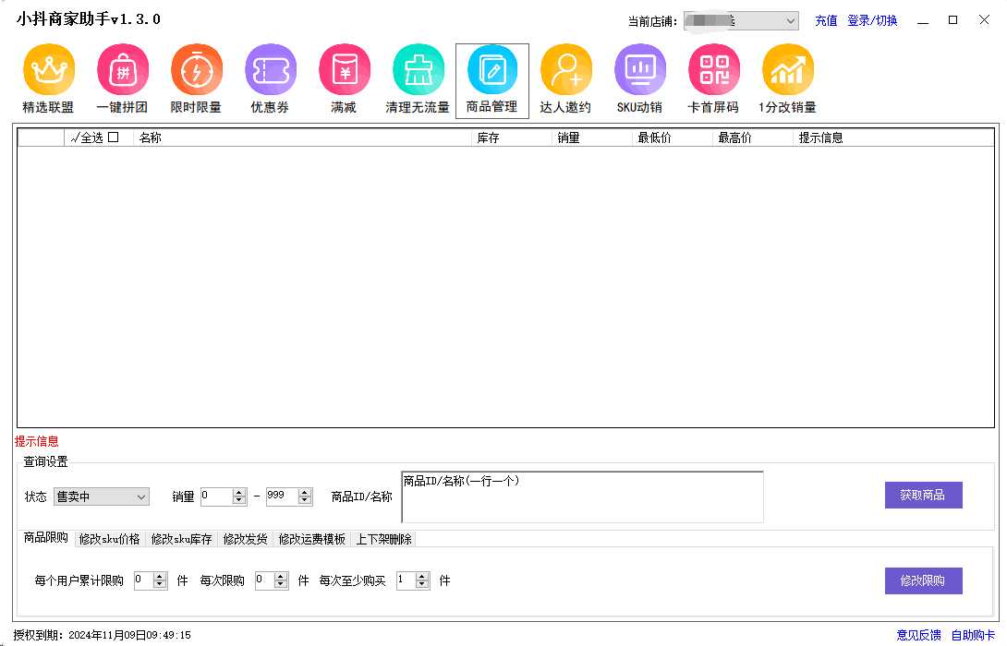Click the 修改限购 button
The image size is (1007, 646).
click(923, 580)
